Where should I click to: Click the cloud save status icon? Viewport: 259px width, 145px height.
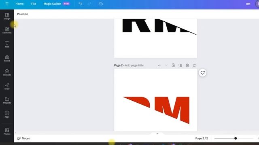[x=101, y=4]
